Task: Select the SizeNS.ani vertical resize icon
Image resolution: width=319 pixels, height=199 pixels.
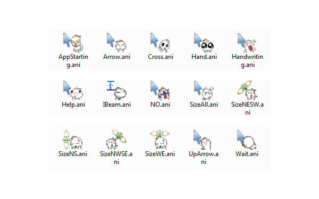Action: pos(73,140)
